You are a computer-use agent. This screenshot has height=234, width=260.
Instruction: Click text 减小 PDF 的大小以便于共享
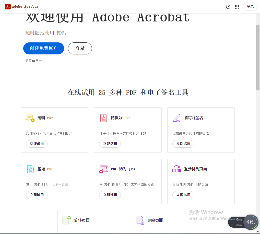47,185
